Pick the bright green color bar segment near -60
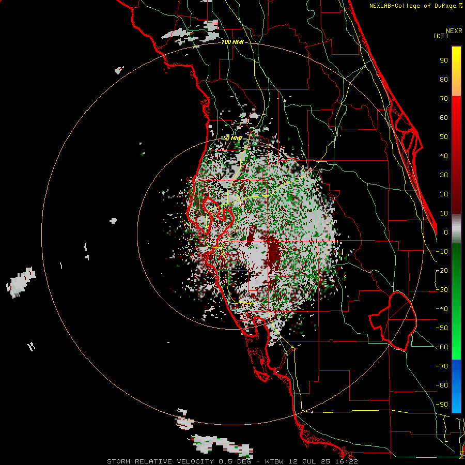The image size is (465, 465). click(456, 347)
